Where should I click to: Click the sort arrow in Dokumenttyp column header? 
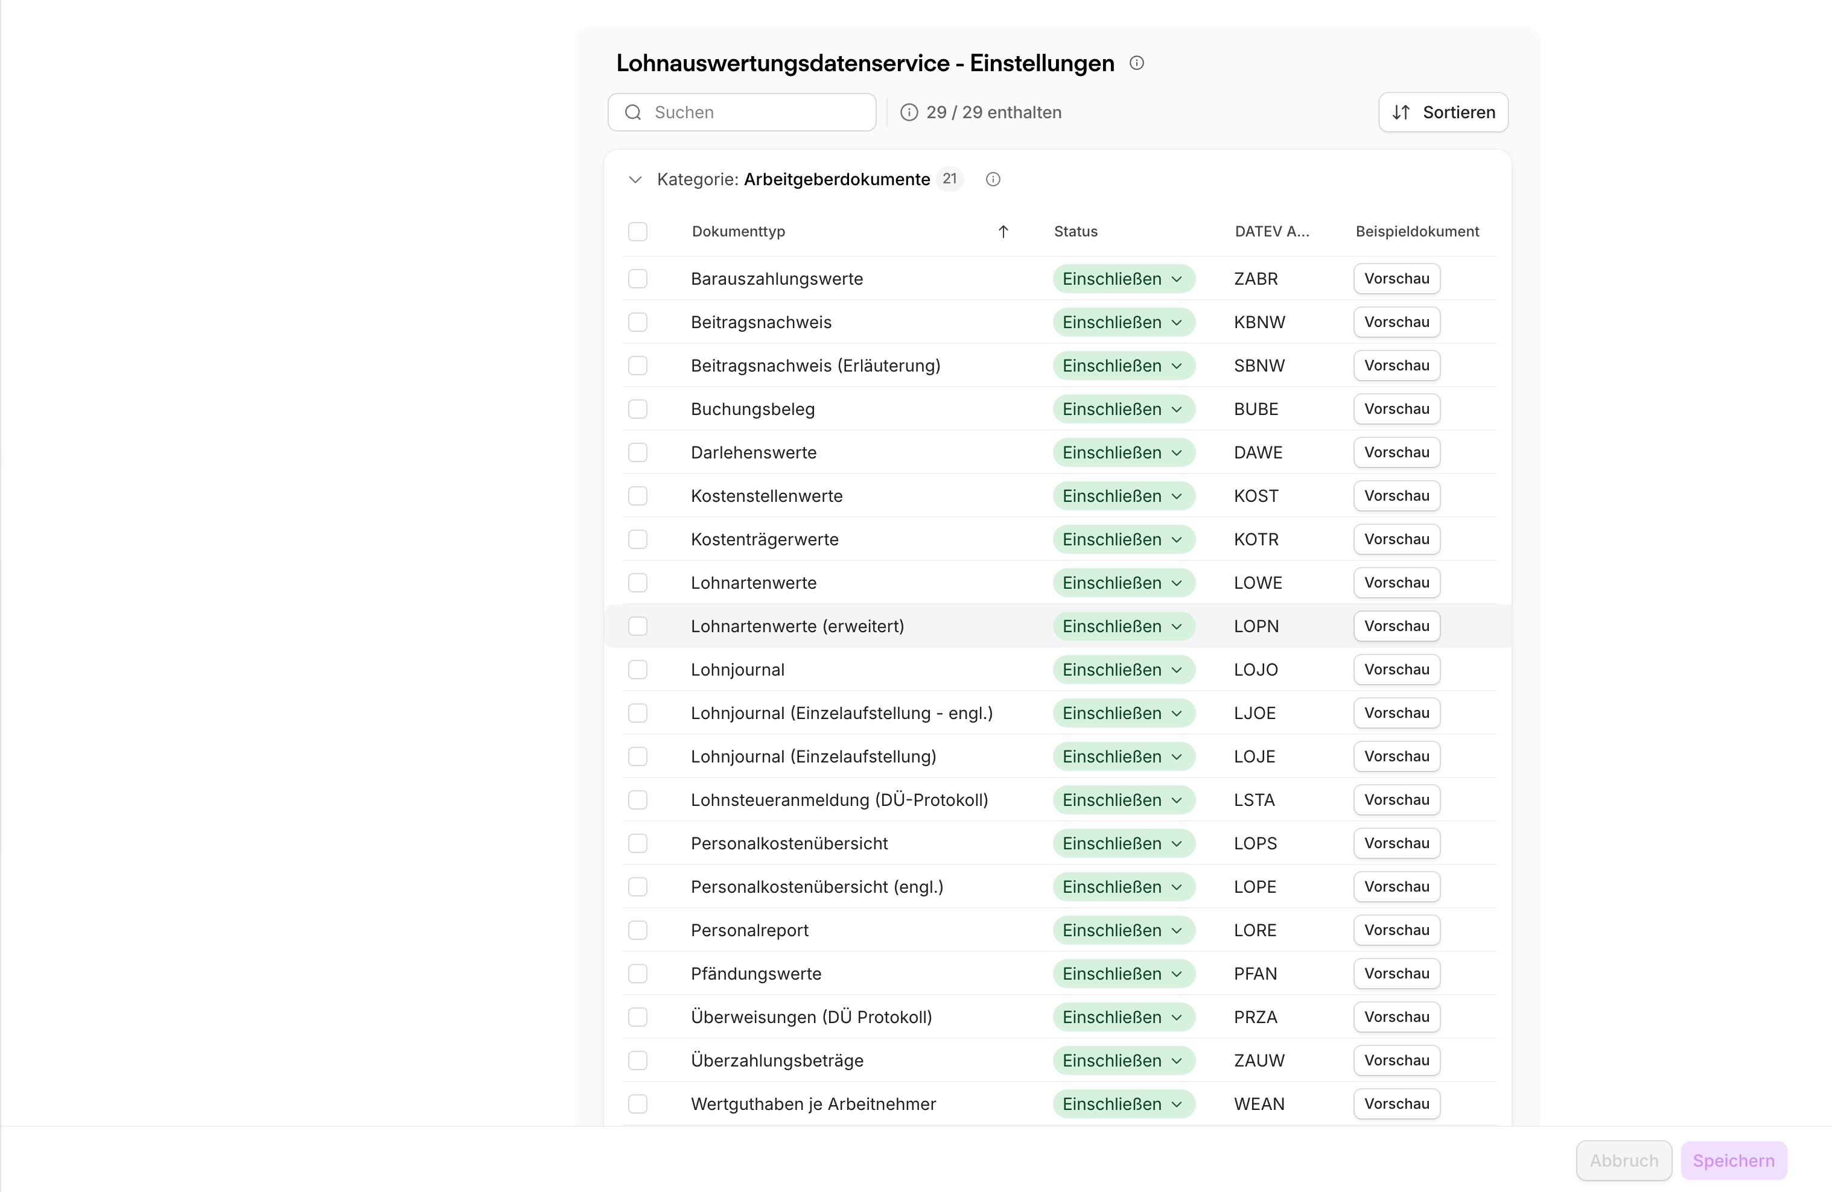[x=1003, y=232]
